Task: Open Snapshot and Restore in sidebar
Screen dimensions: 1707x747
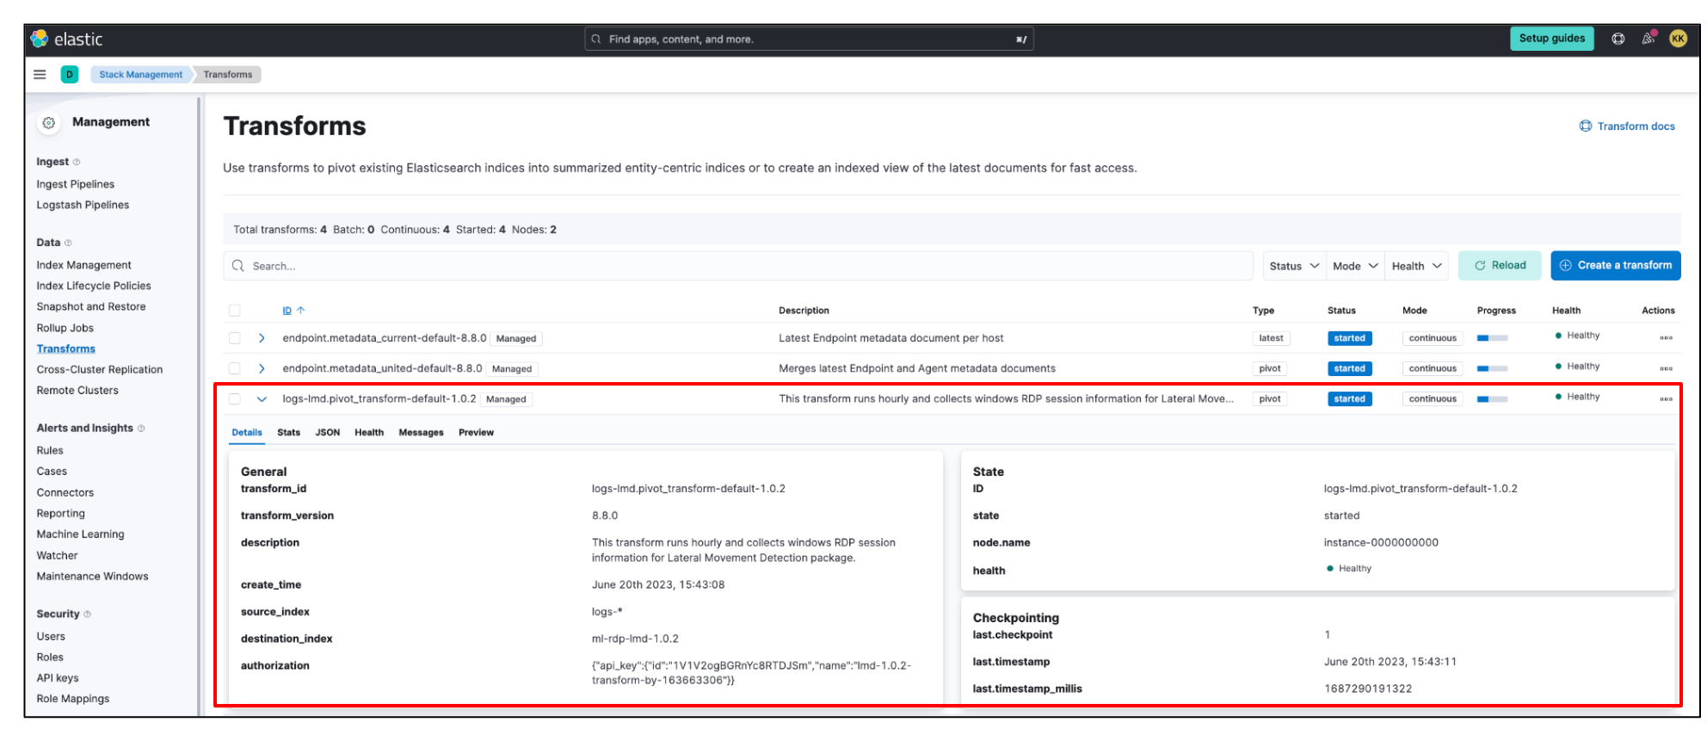Action: click(91, 306)
